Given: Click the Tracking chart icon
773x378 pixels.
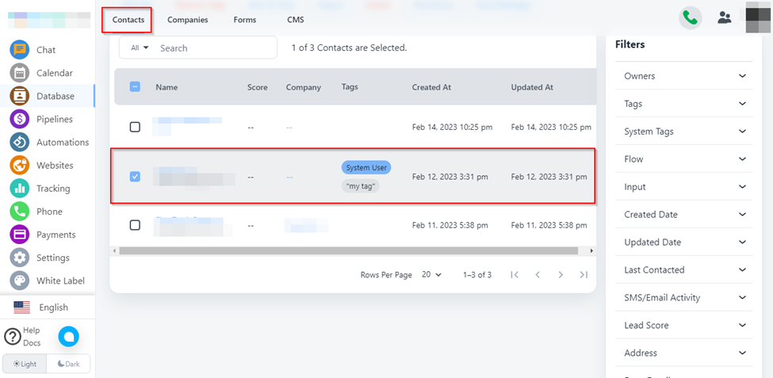Looking at the screenshot, I should click(20, 188).
